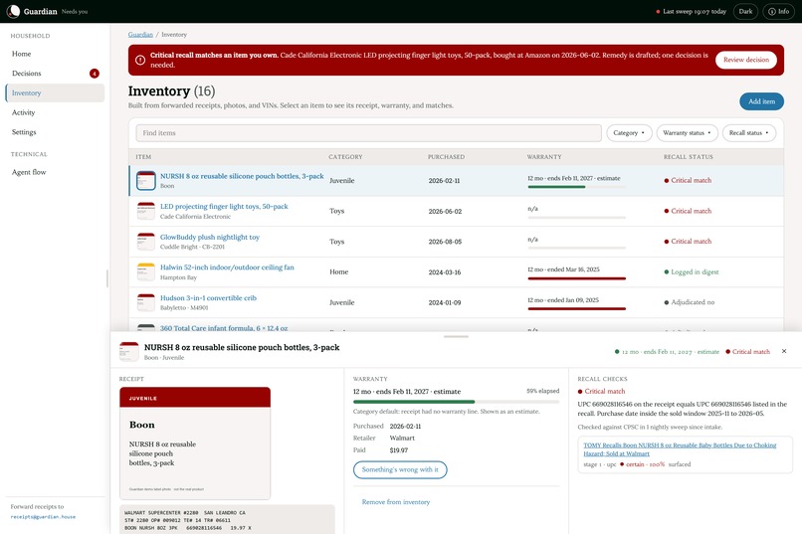Click the 2024-03-16 purchase date cell
The height and width of the screenshot is (534, 802).
coord(445,272)
